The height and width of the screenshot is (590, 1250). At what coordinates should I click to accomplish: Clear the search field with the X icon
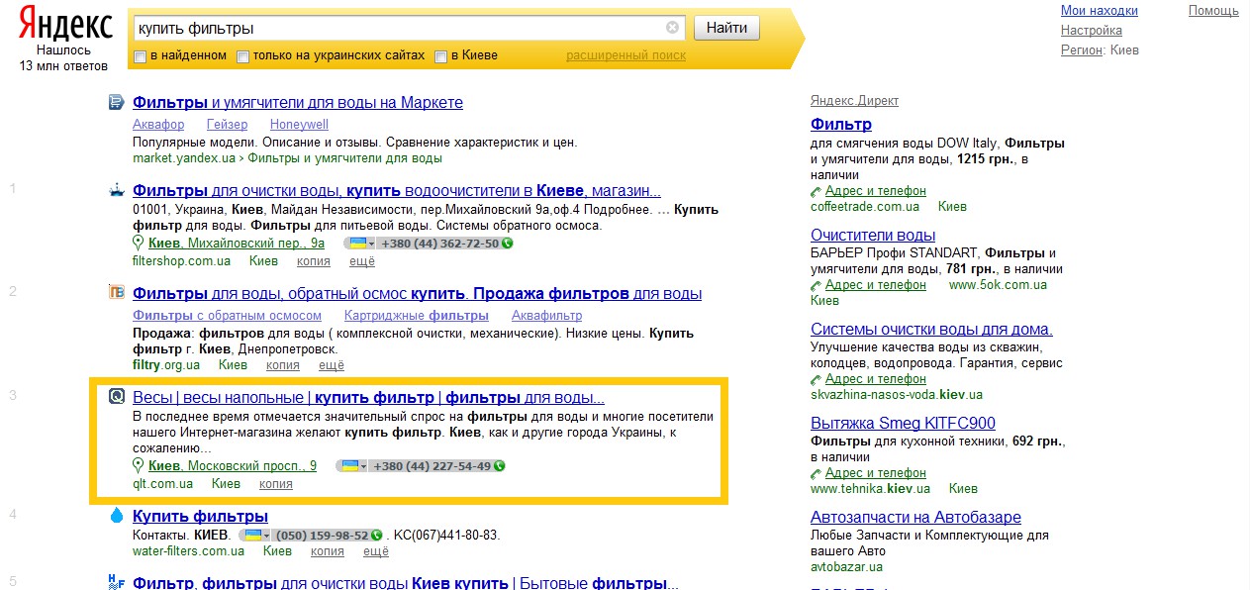coord(673,28)
